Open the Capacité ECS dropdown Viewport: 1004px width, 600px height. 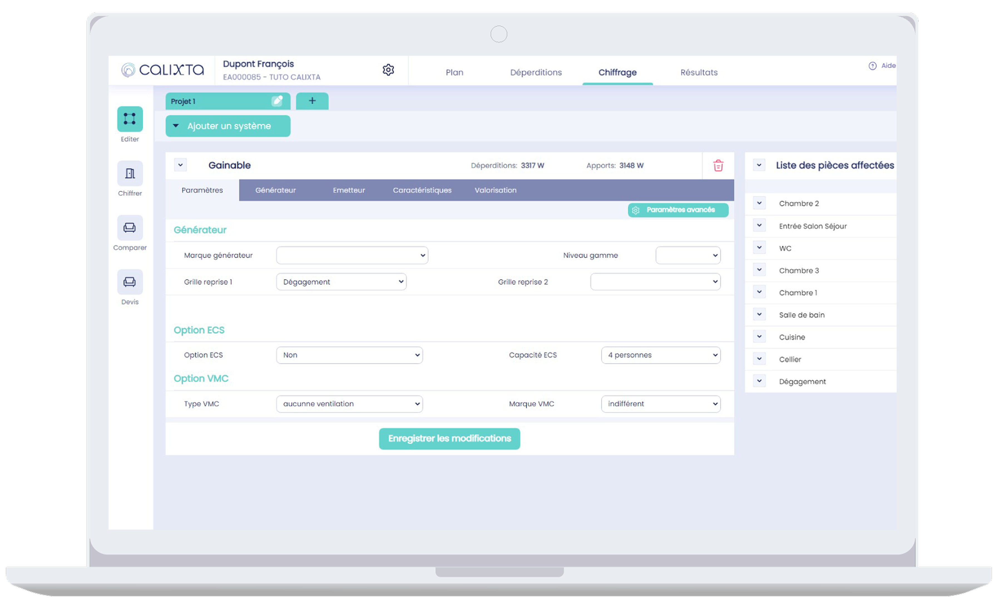coord(661,355)
